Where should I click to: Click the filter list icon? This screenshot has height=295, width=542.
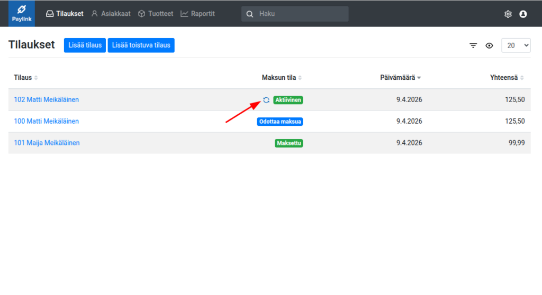point(473,45)
